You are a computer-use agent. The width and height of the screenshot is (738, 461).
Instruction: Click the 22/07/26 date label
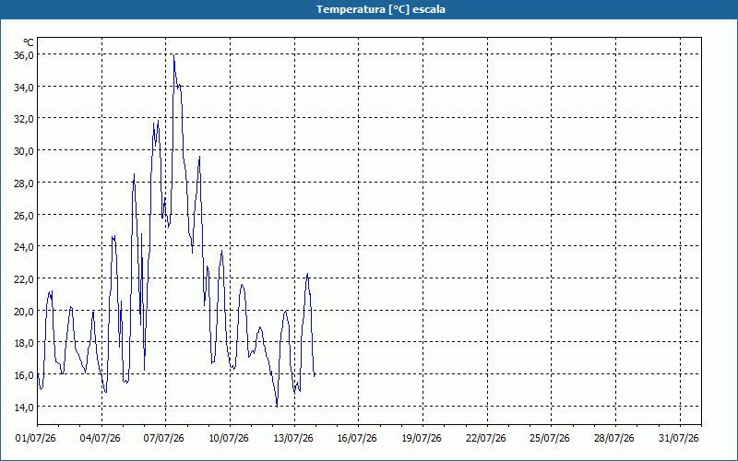pos(486,439)
